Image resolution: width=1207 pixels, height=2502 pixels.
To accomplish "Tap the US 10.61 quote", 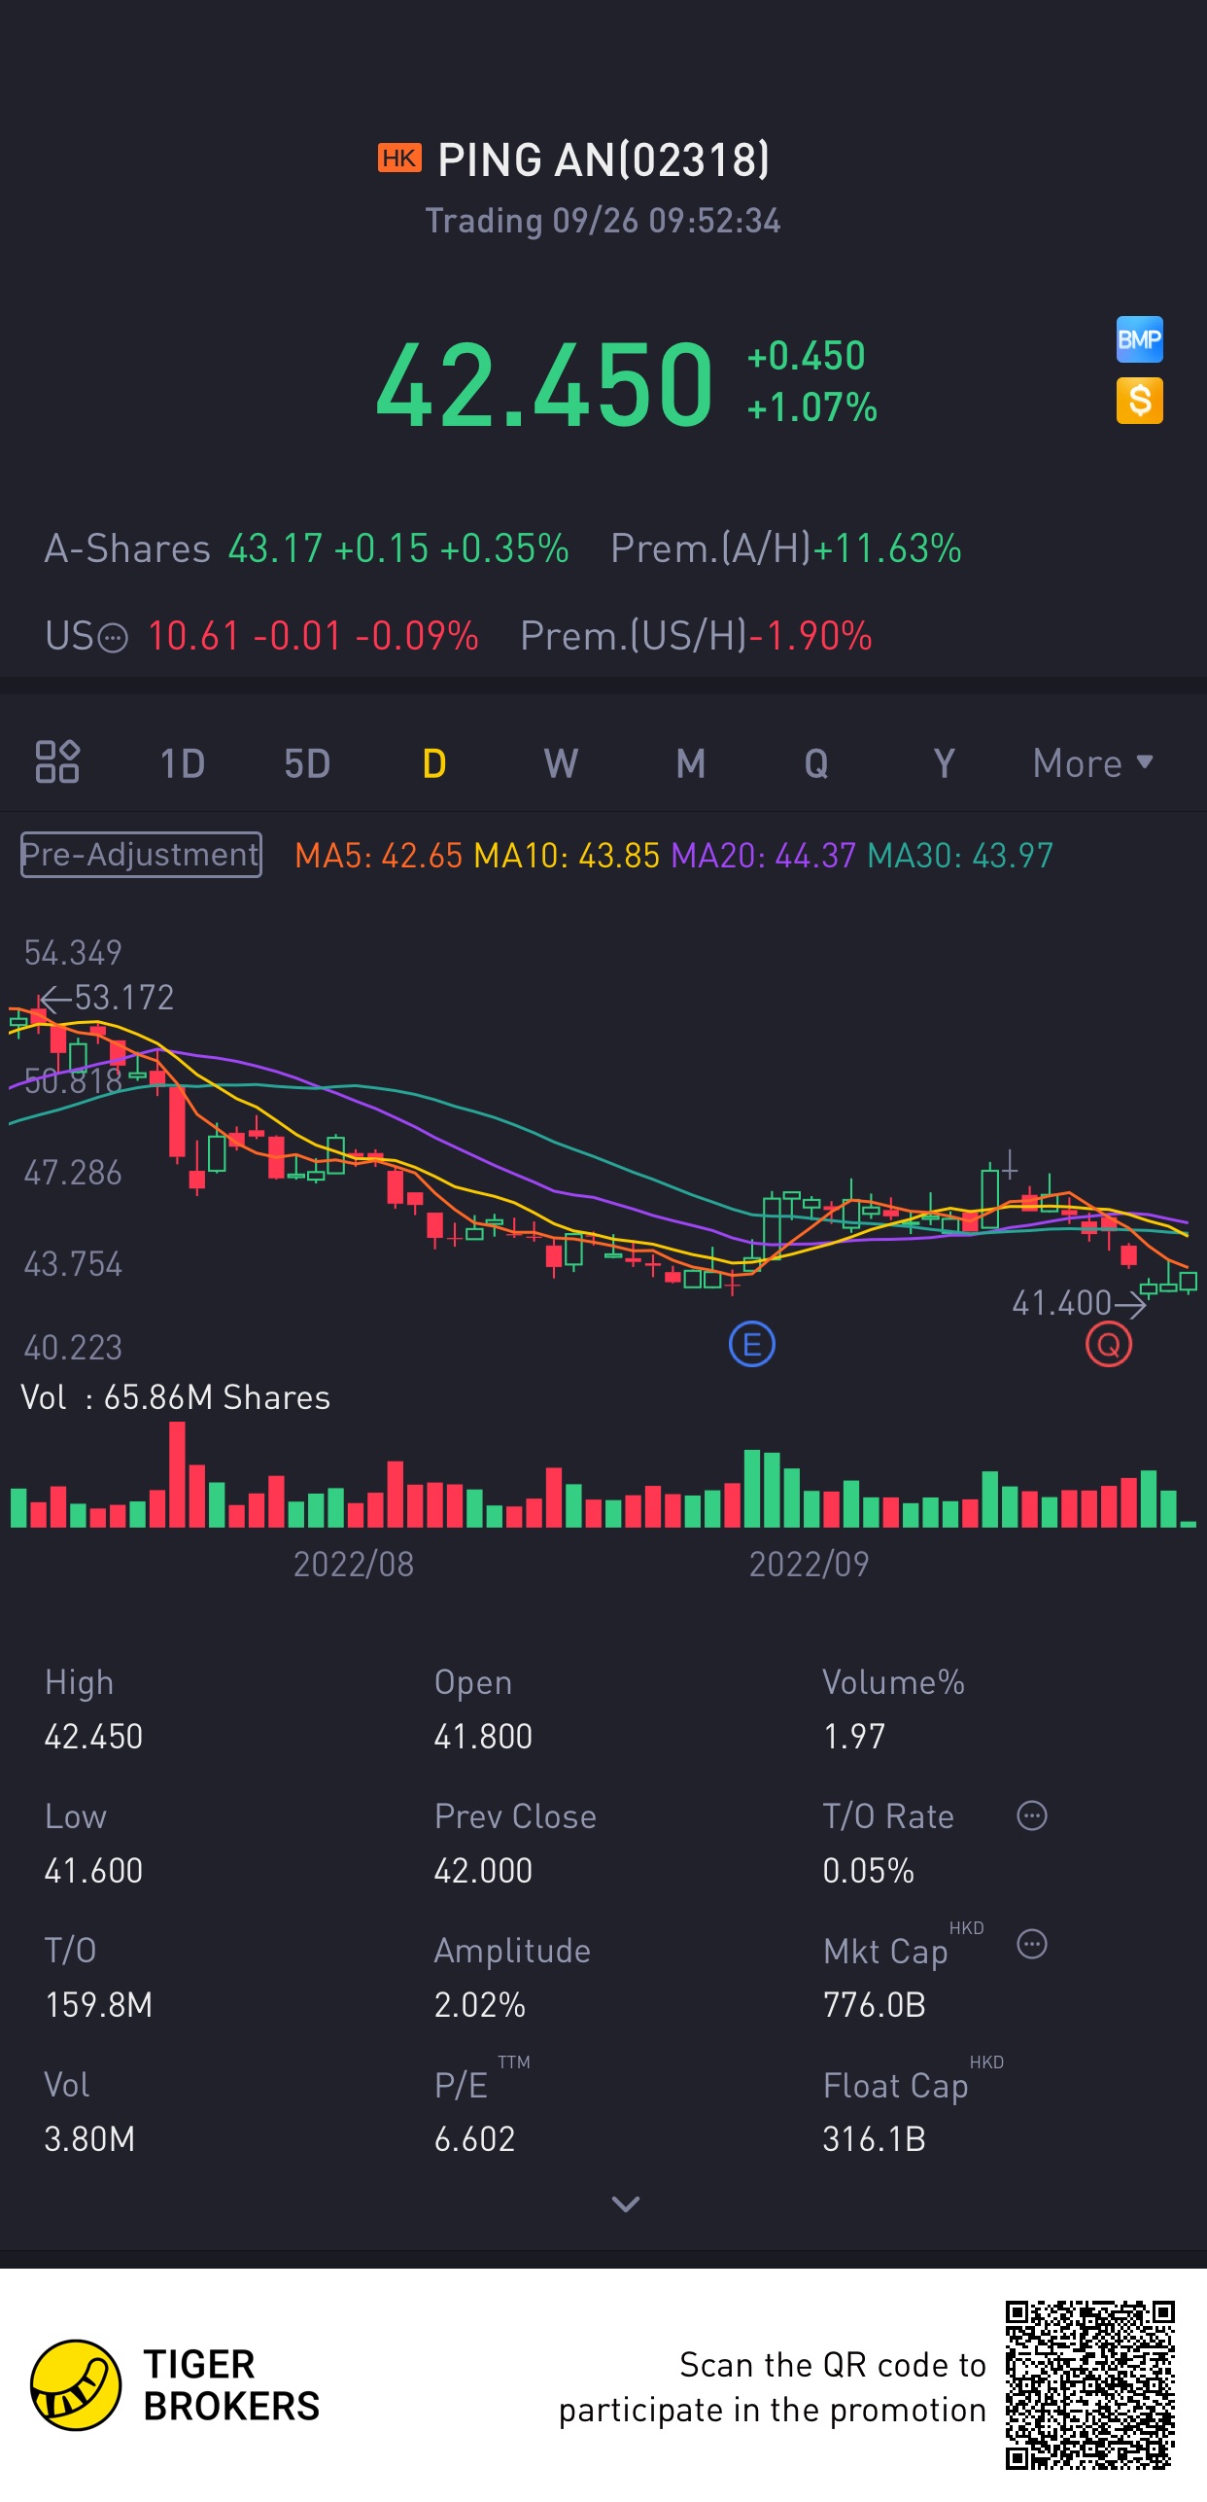I will [261, 636].
